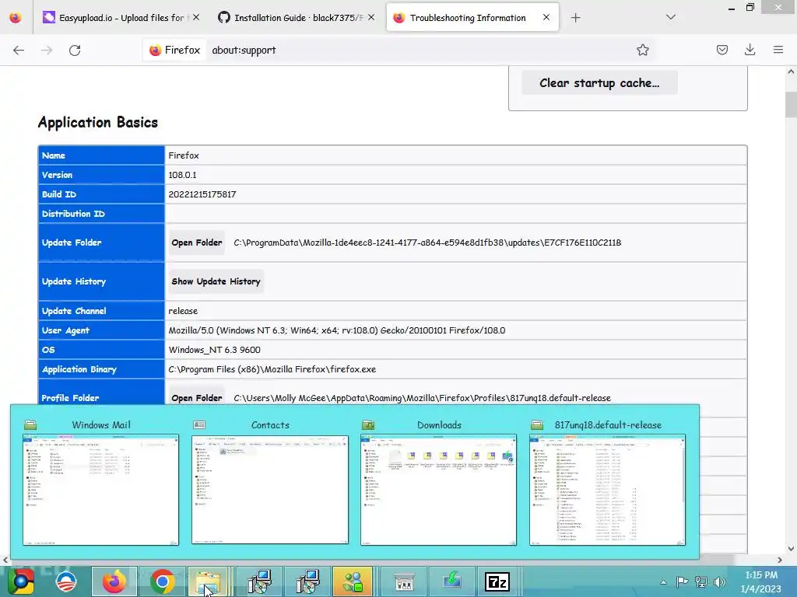Click the File Explorer taskbar icon
797x597 pixels.
point(209,581)
